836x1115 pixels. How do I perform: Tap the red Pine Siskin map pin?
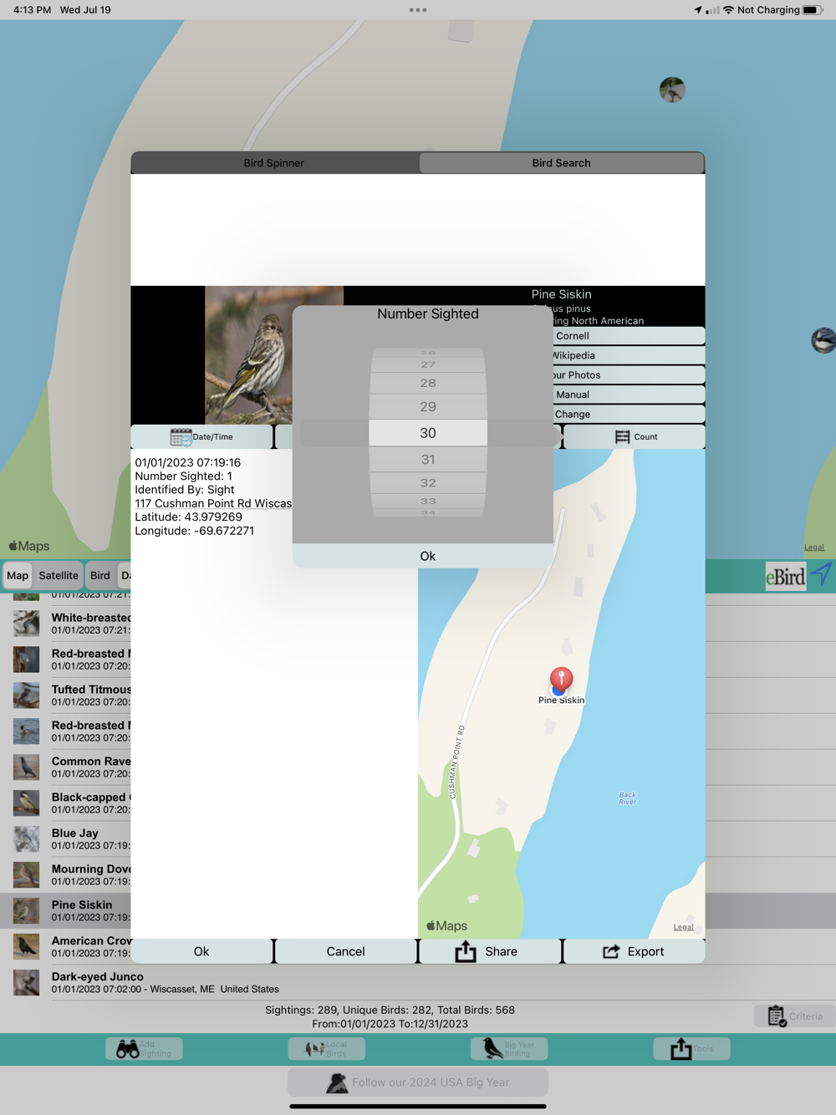pos(561,679)
